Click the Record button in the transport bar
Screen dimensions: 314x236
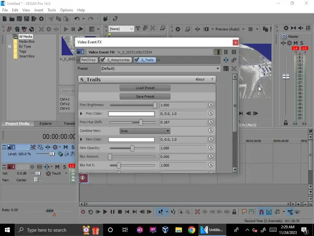pos(83,212)
